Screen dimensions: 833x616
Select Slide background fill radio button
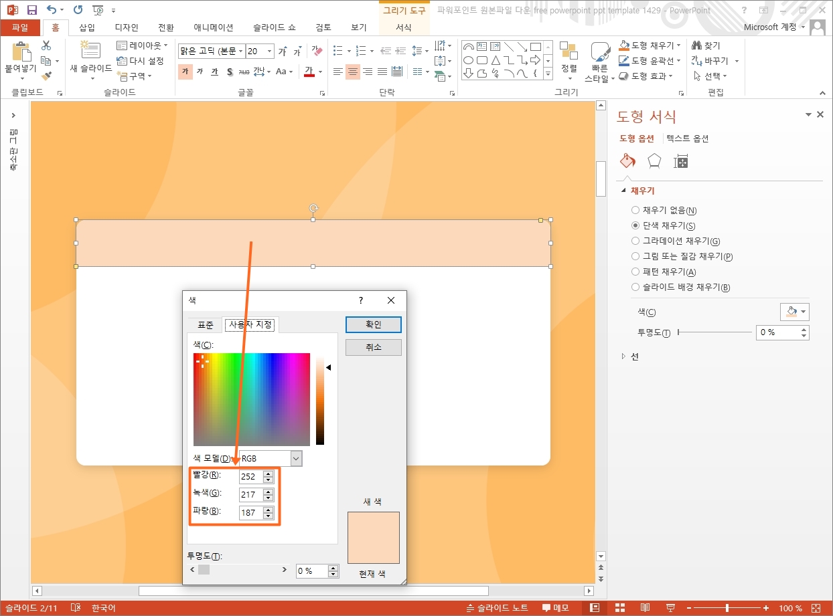[635, 287]
